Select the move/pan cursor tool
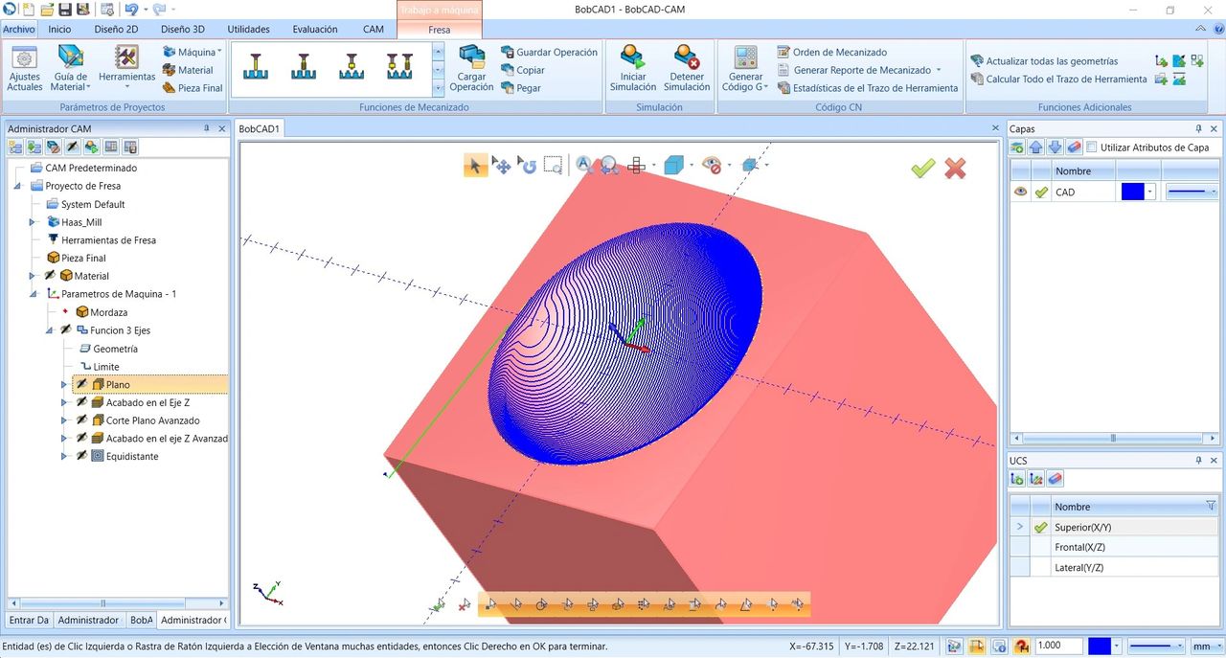The image size is (1226, 658). pyautogui.click(x=501, y=166)
